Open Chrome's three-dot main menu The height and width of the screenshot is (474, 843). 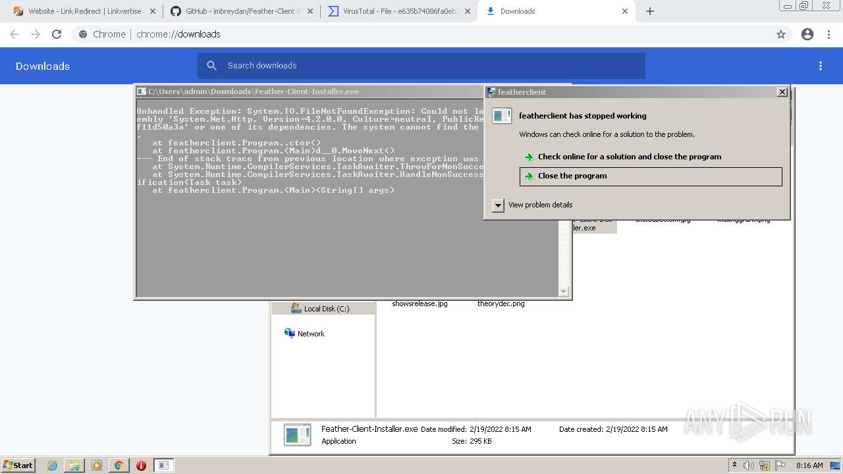coord(829,34)
